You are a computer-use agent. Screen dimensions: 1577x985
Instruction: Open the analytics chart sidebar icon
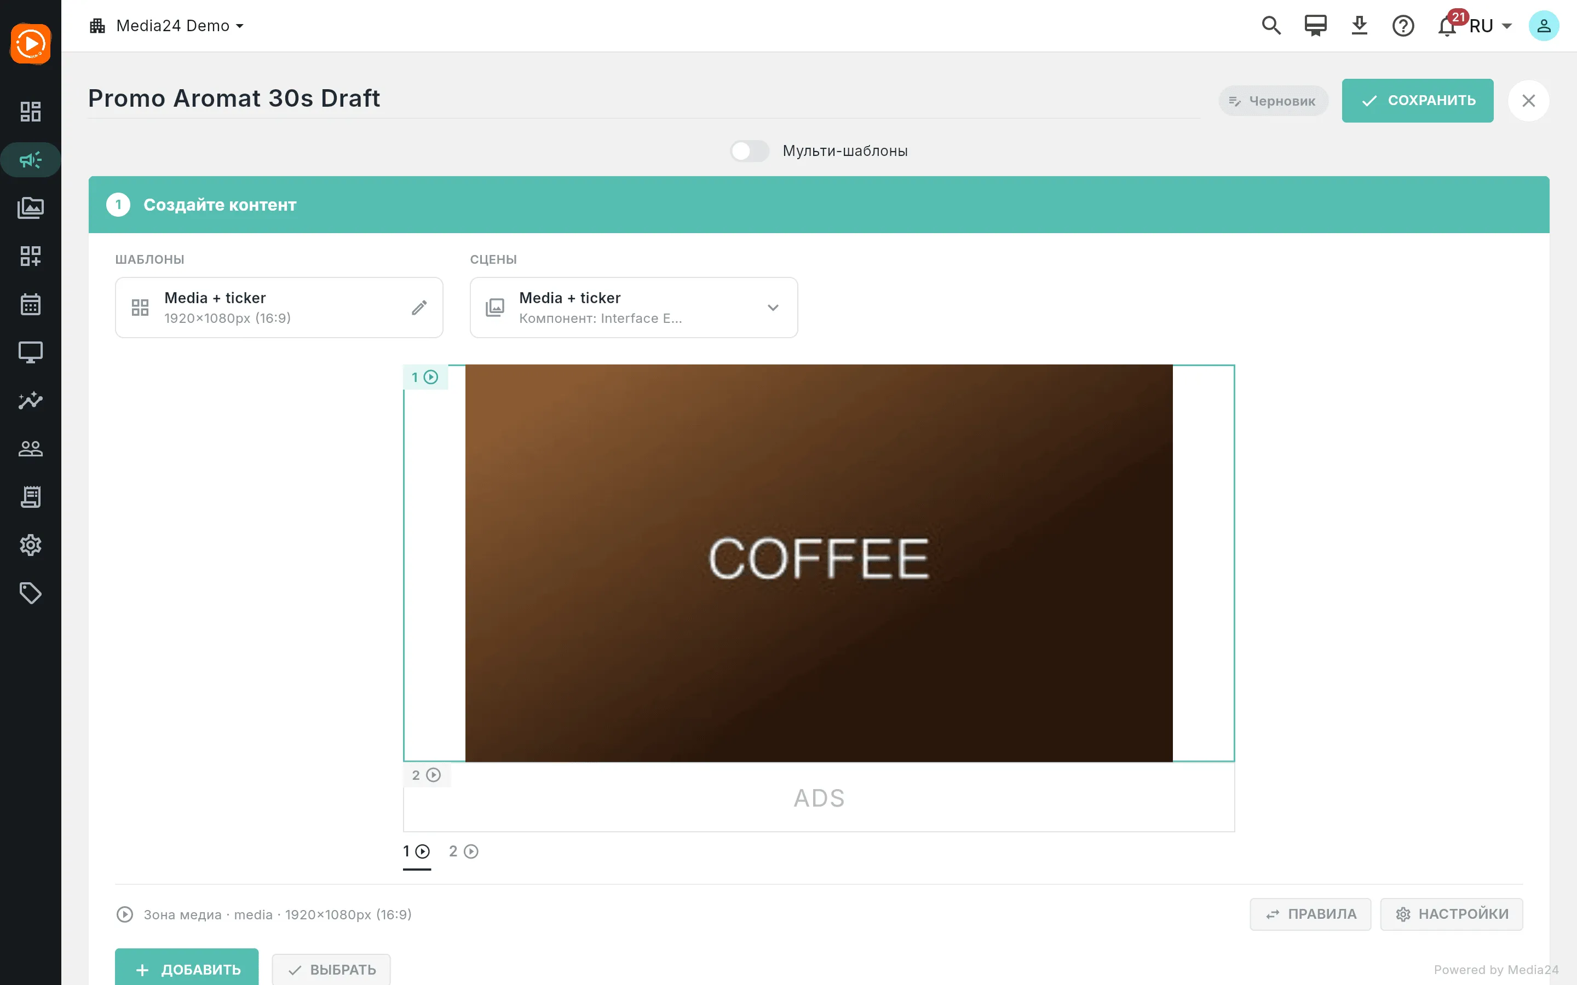point(30,401)
